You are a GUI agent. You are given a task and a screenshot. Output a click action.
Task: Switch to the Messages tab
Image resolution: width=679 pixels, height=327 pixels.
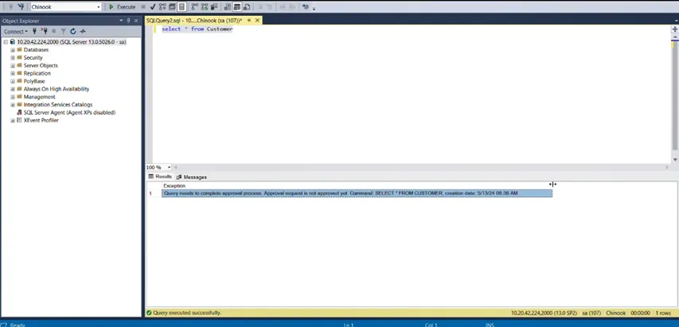pos(191,177)
